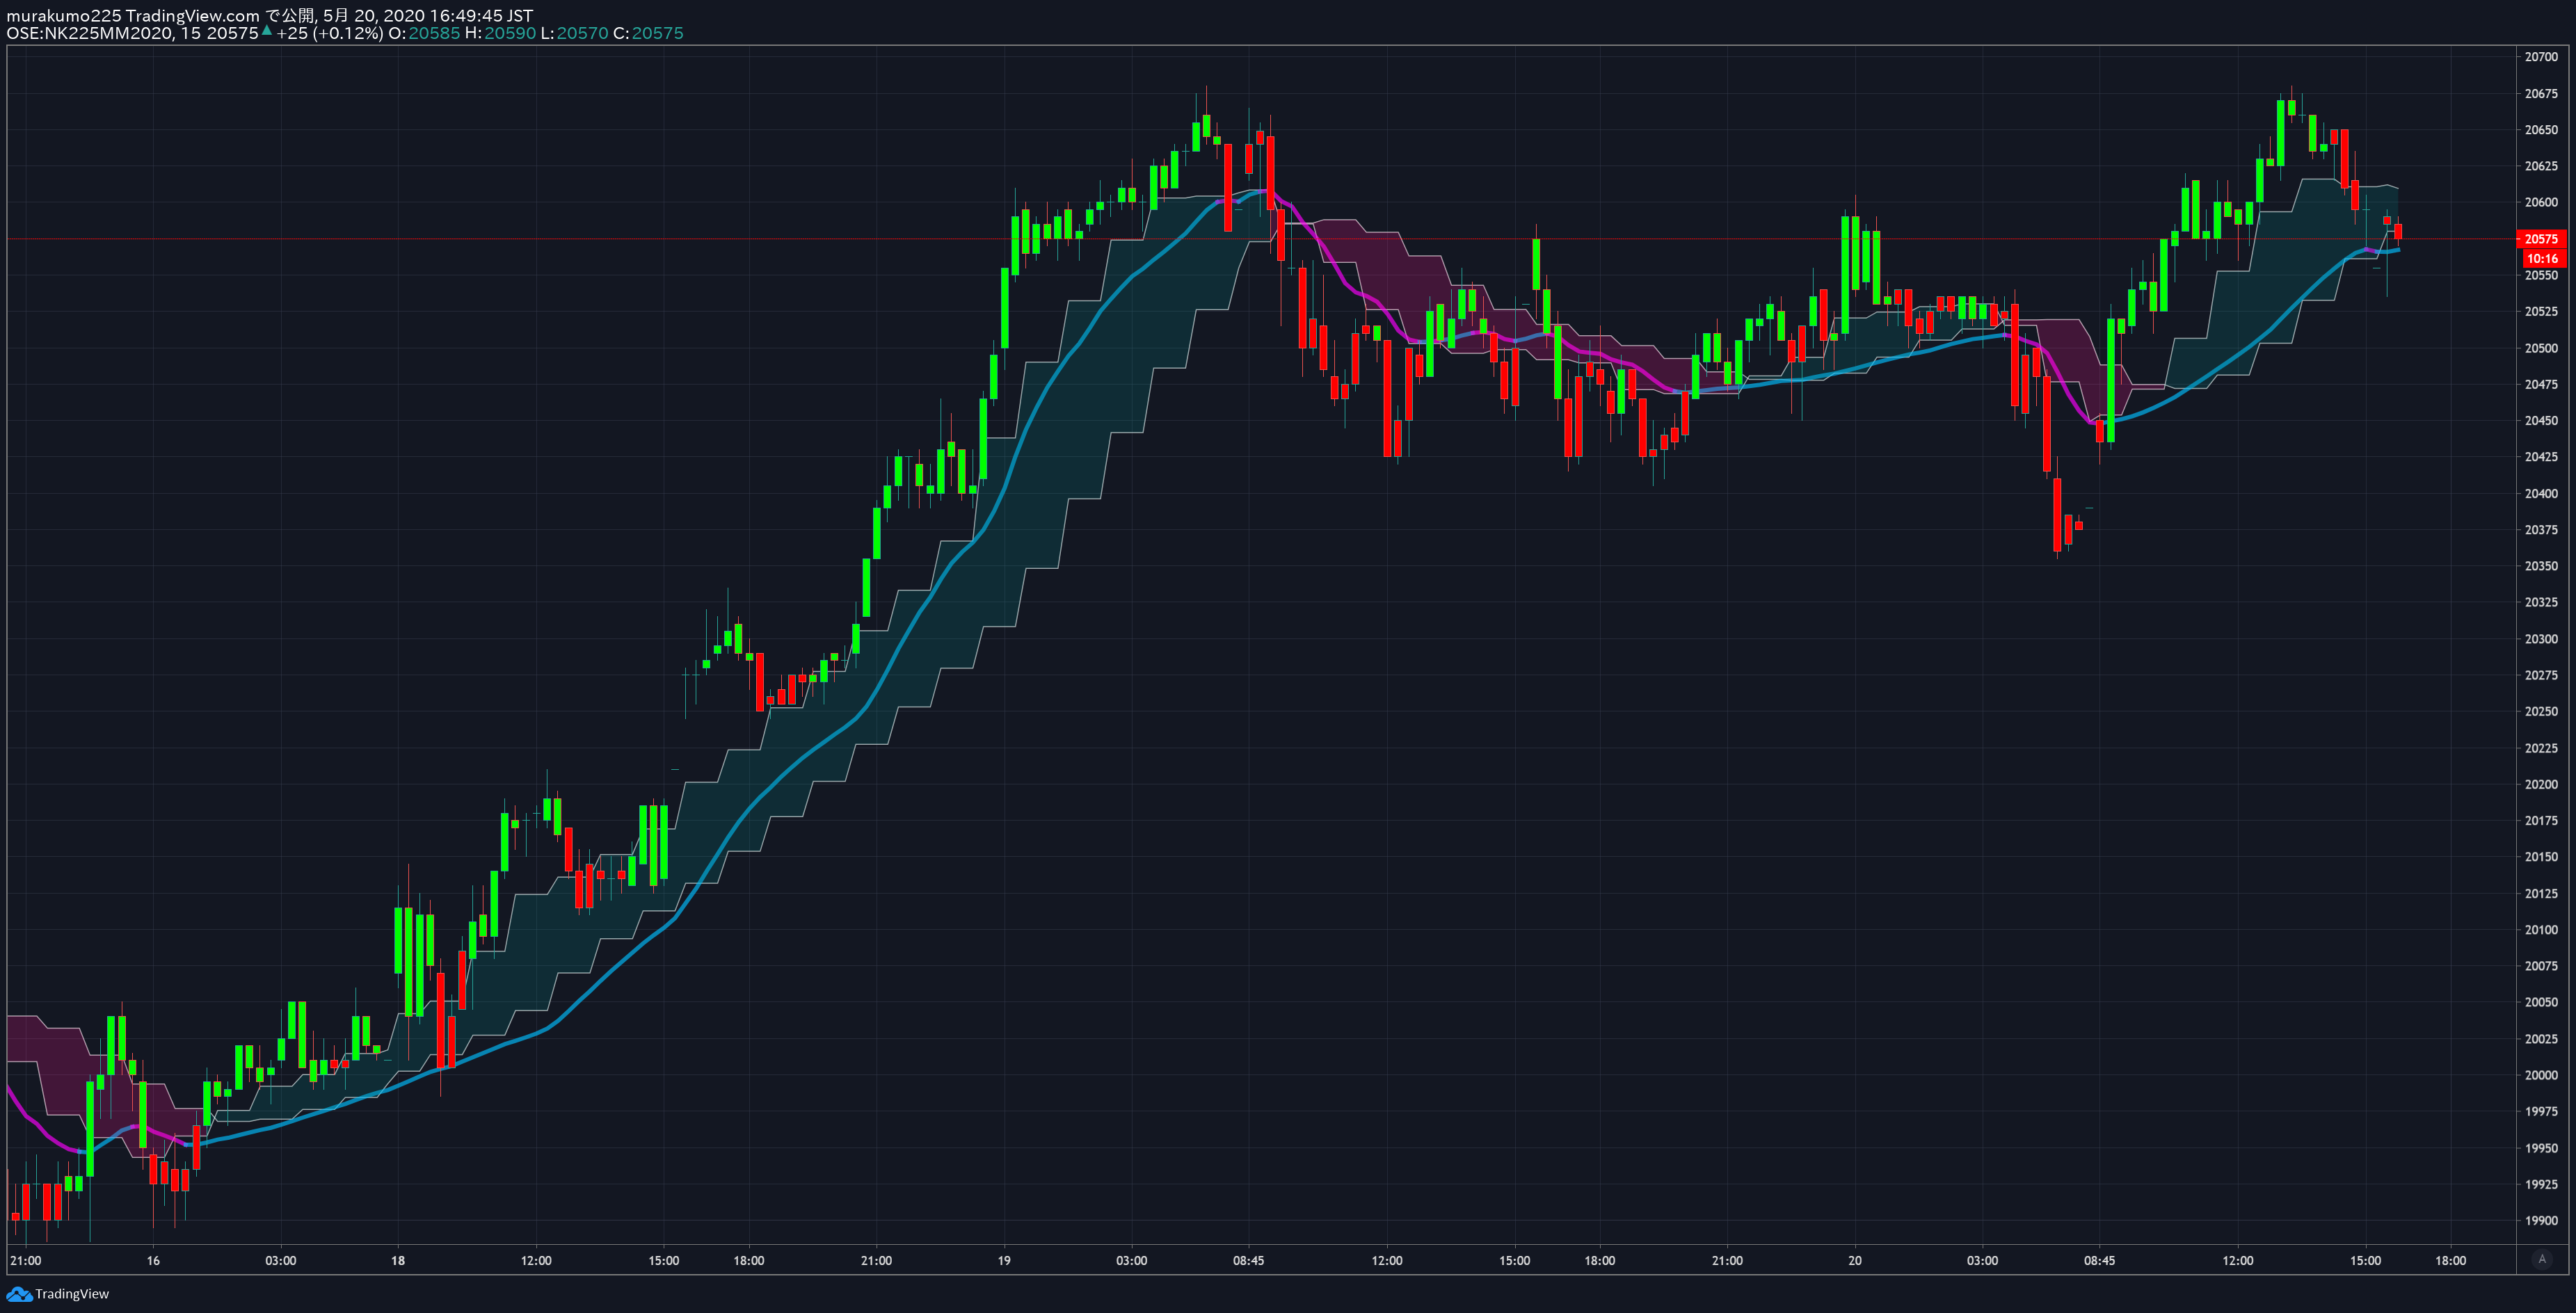This screenshot has height=1313, width=2576.
Task: Click the TradingView.com text in header
Action: click(x=193, y=16)
